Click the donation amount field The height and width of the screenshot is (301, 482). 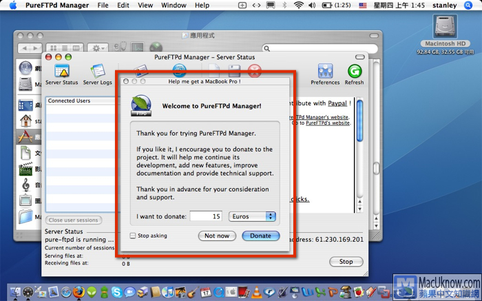(206, 216)
